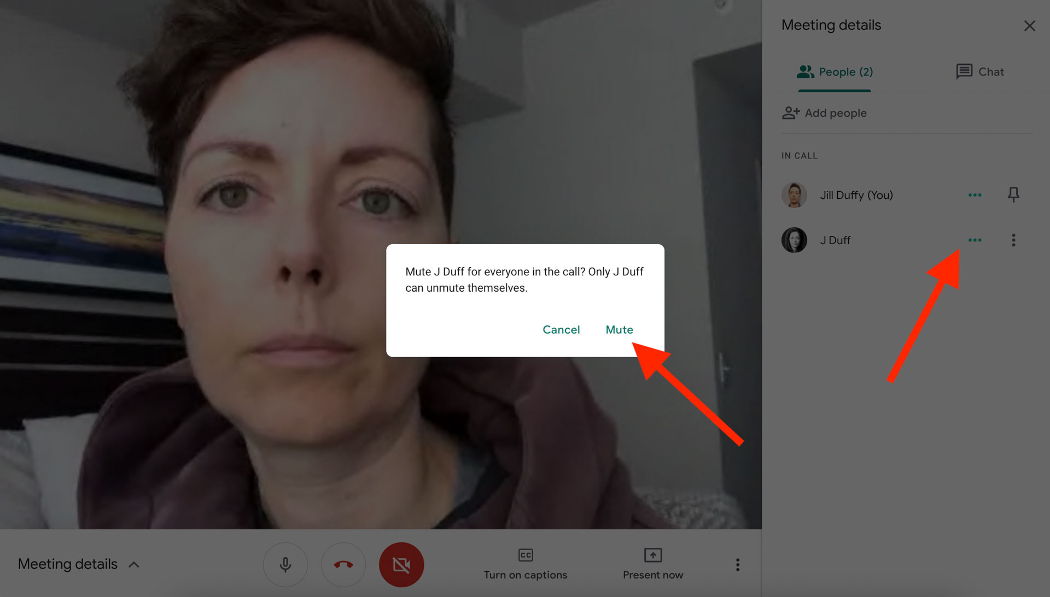Click the Present now icon
The image size is (1050, 597).
(x=652, y=554)
